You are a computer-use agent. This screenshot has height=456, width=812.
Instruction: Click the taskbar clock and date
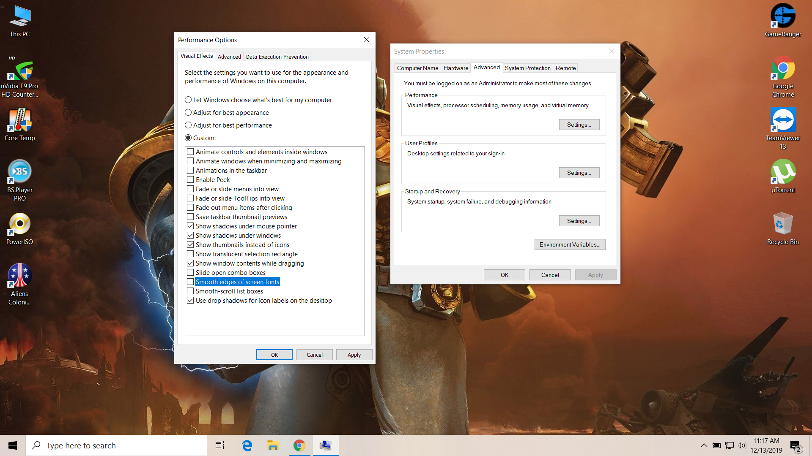click(x=766, y=445)
